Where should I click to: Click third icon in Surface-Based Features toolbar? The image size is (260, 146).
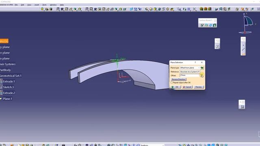tap(210, 25)
